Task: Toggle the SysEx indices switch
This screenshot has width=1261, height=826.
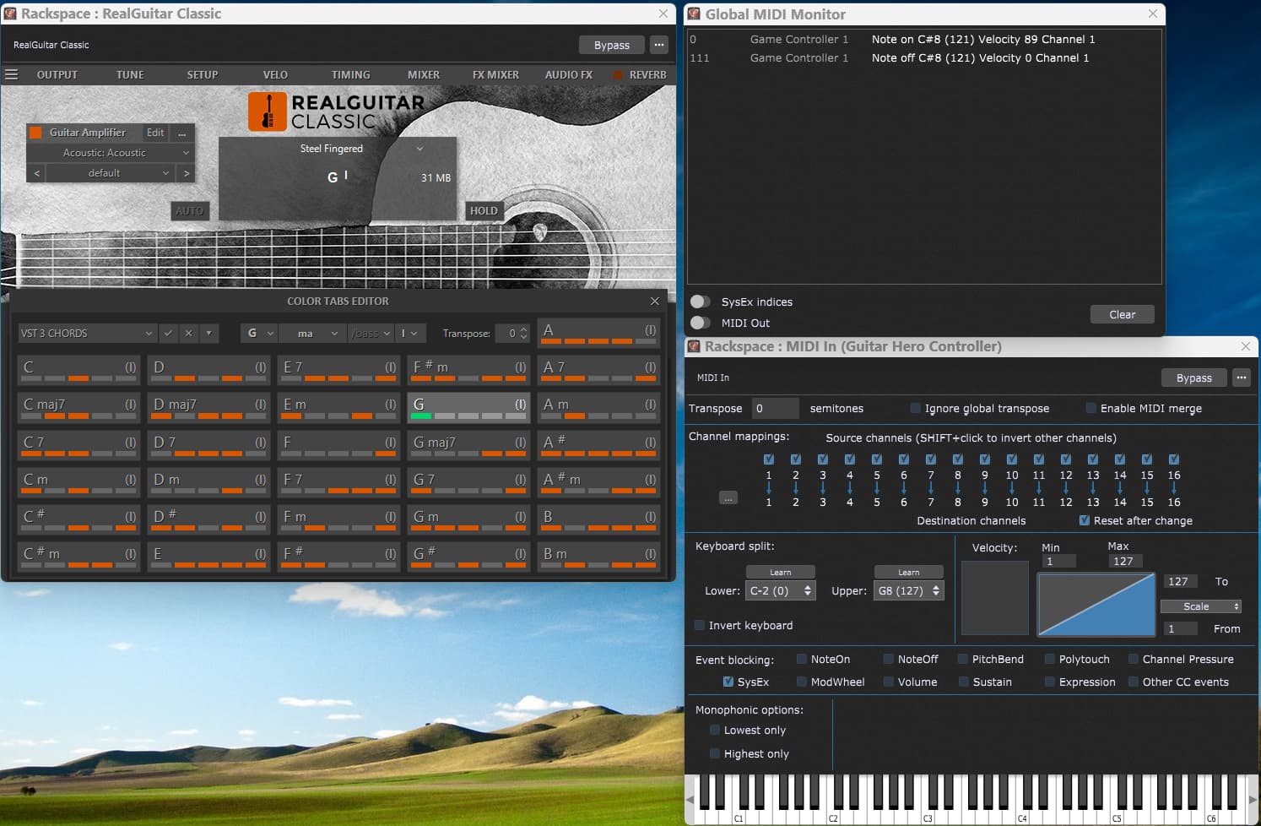Action: pos(700,302)
